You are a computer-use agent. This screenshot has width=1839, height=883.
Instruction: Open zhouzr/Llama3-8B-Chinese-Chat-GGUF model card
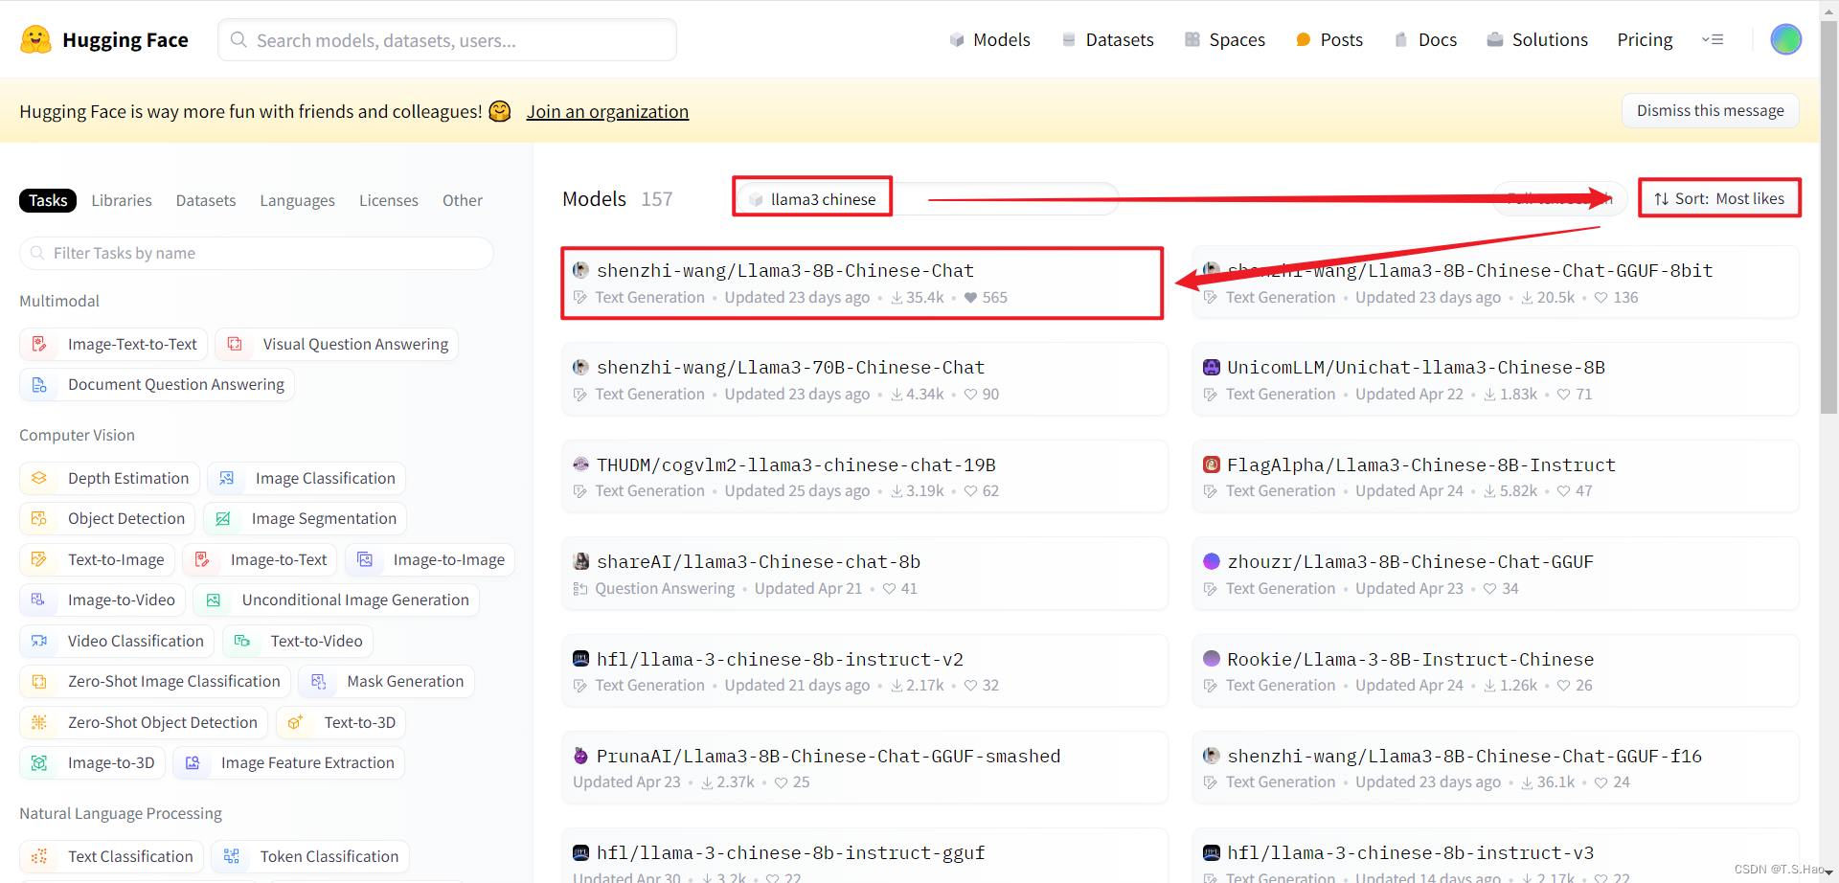[x=1495, y=574]
